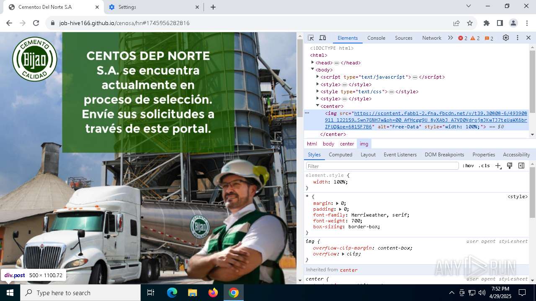536x301 pixels.
Task: Open a new browser tab
Action: coord(213,7)
